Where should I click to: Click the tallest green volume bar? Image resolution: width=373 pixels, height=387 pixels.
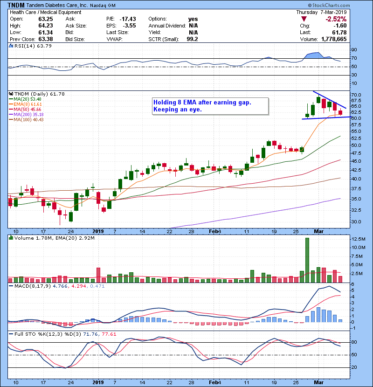tap(307, 260)
